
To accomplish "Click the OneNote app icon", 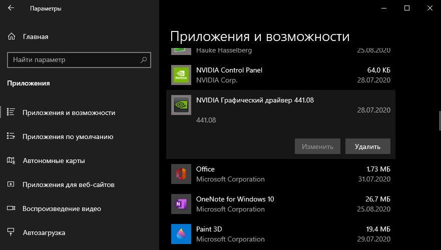I will pyautogui.click(x=181, y=204).
